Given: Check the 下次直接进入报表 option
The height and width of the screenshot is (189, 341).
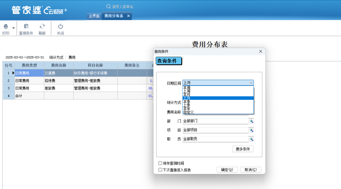Looking at the screenshot, I should click(x=160, y=169).
